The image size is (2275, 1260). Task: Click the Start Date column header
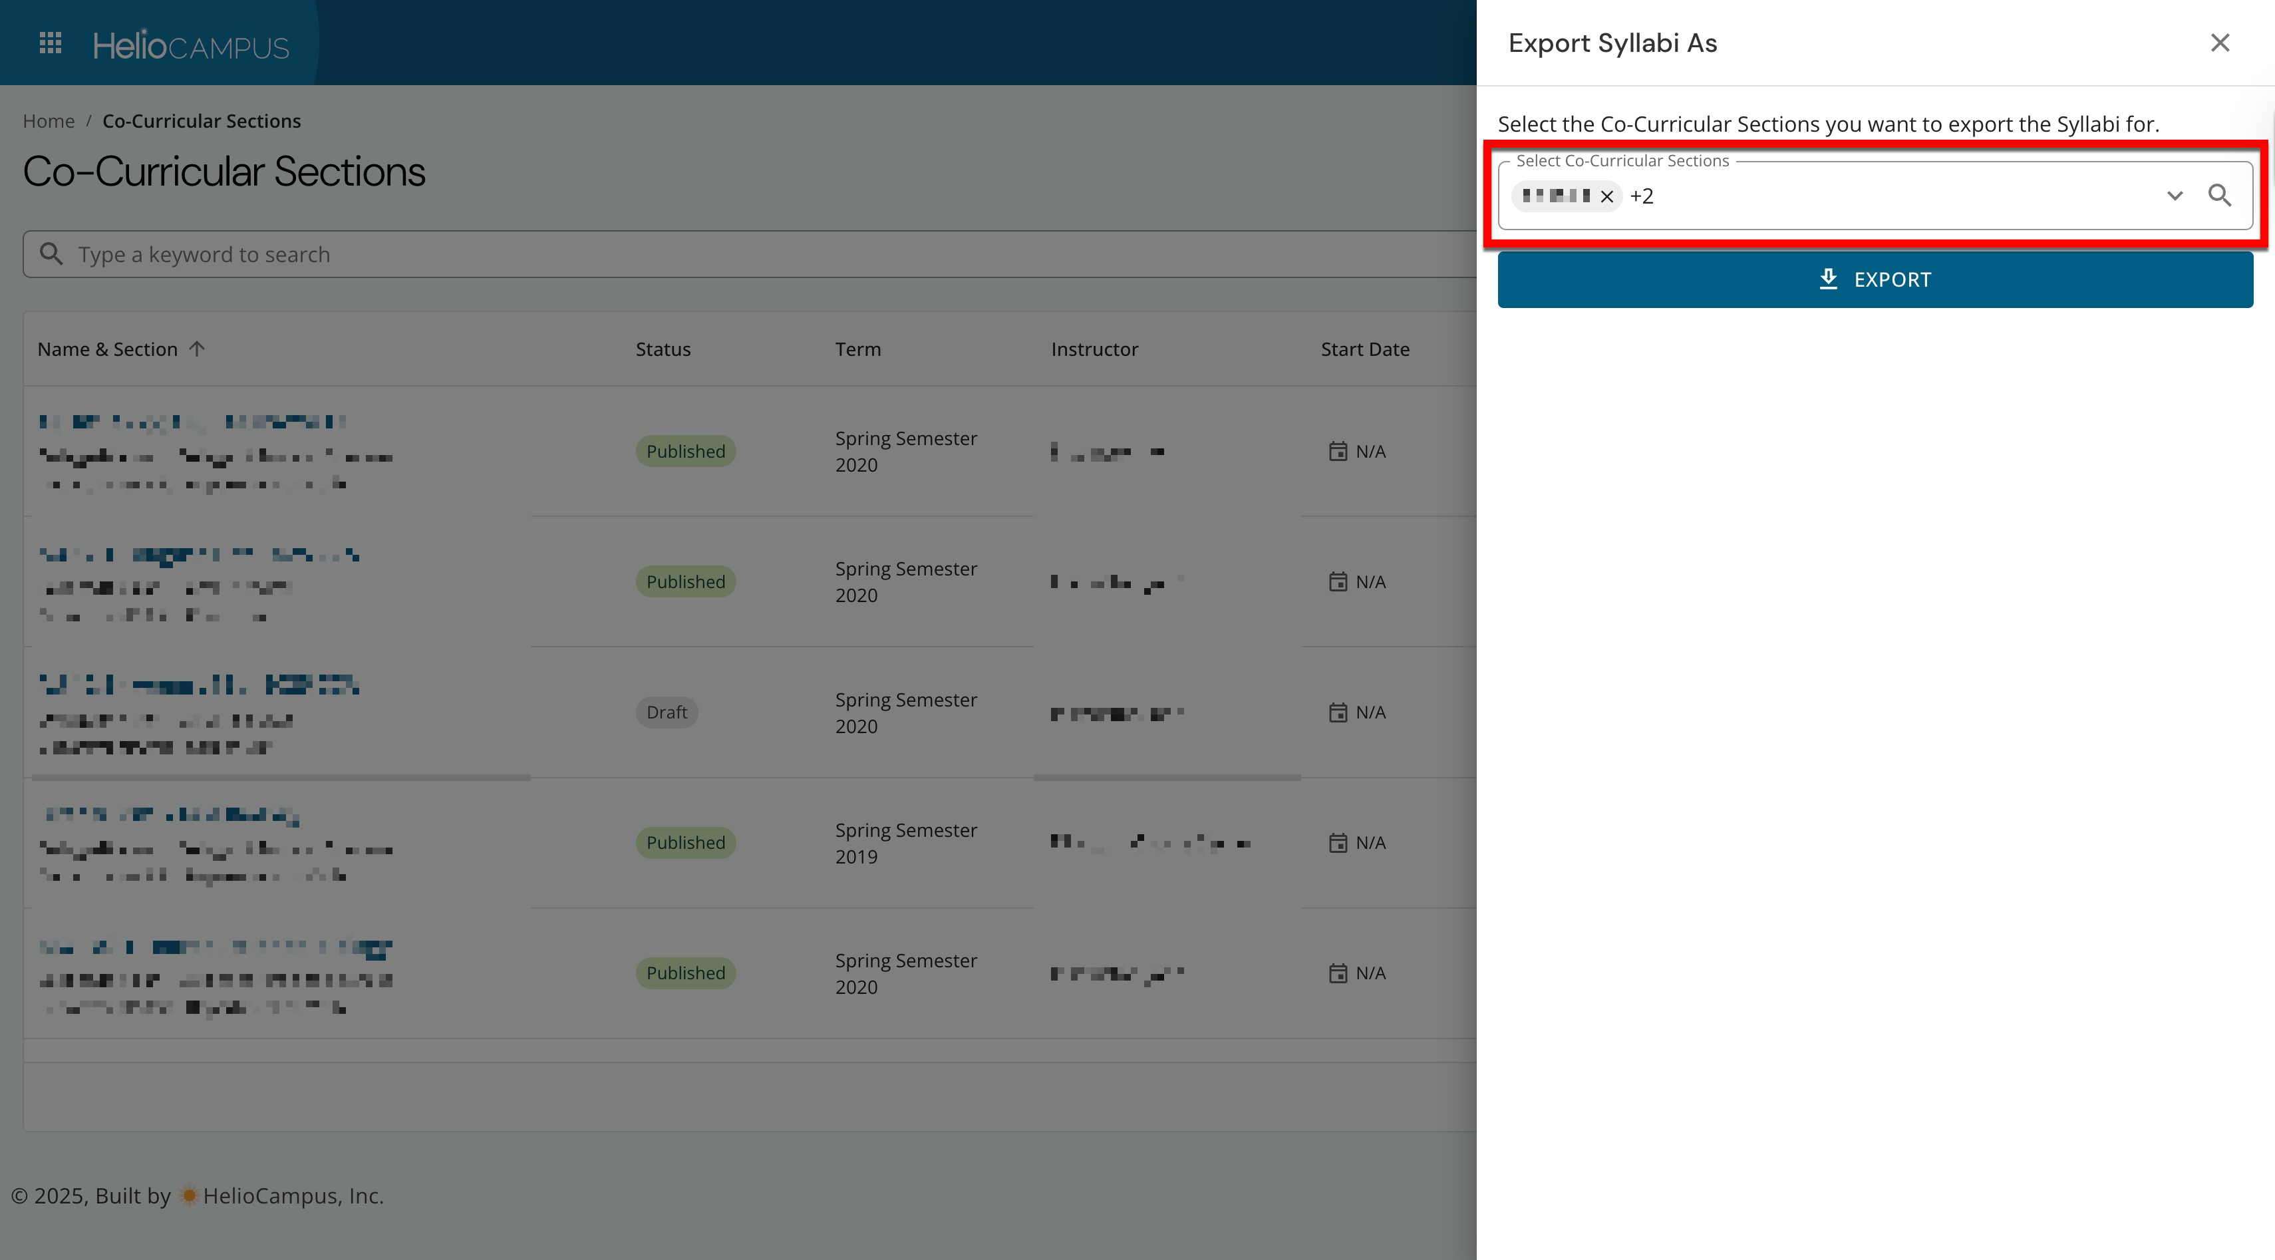pos(1364,349)
